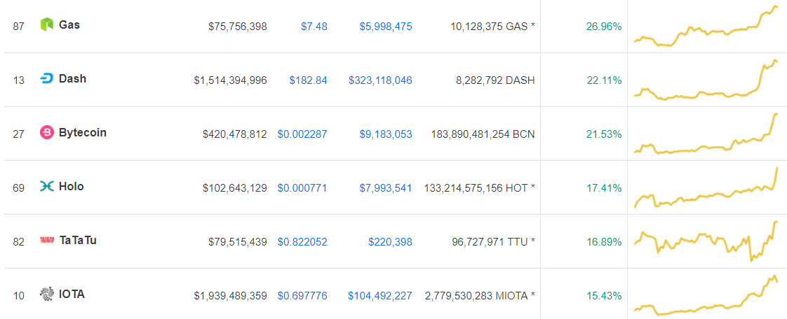The width and height of the screenshot is (787, 319).
Task: Open the Dash coin page link
Action: pos(73,79)
